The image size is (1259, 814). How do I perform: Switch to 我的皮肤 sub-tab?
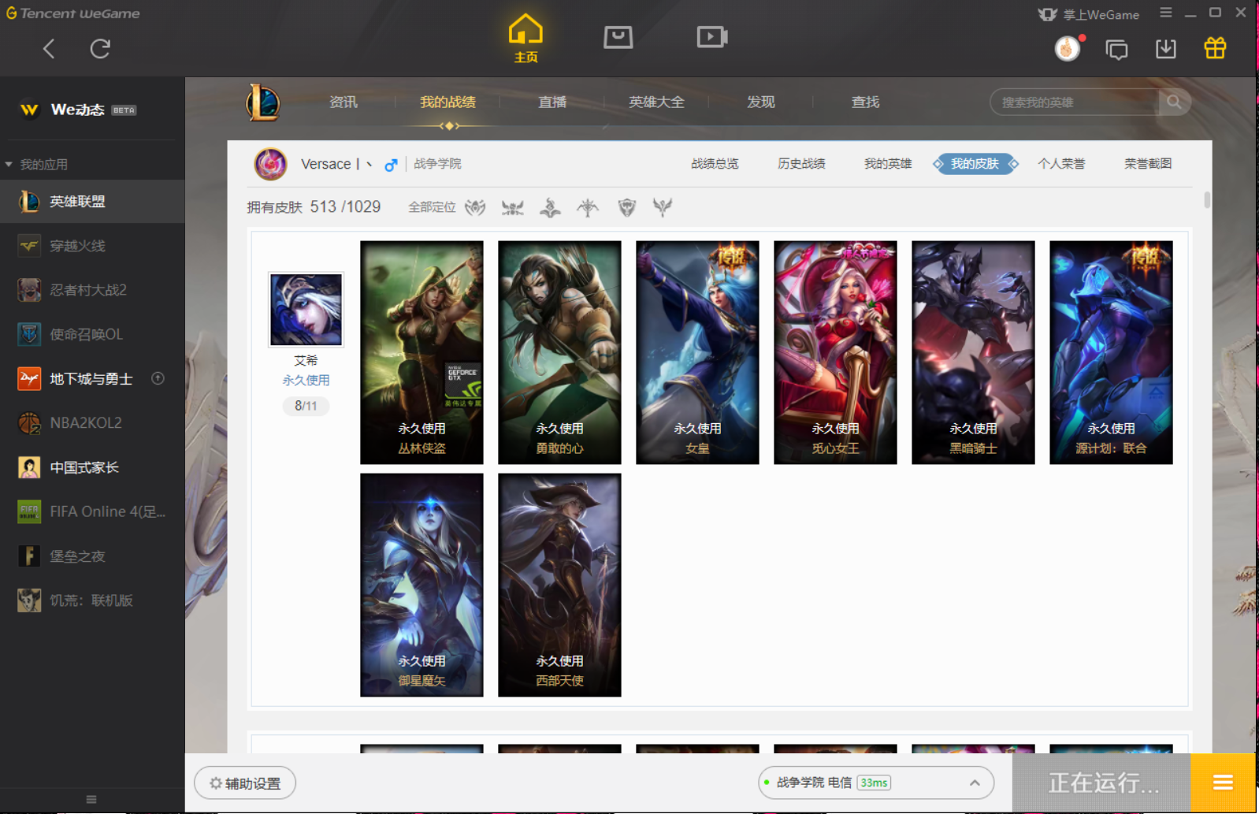(975, 164)
